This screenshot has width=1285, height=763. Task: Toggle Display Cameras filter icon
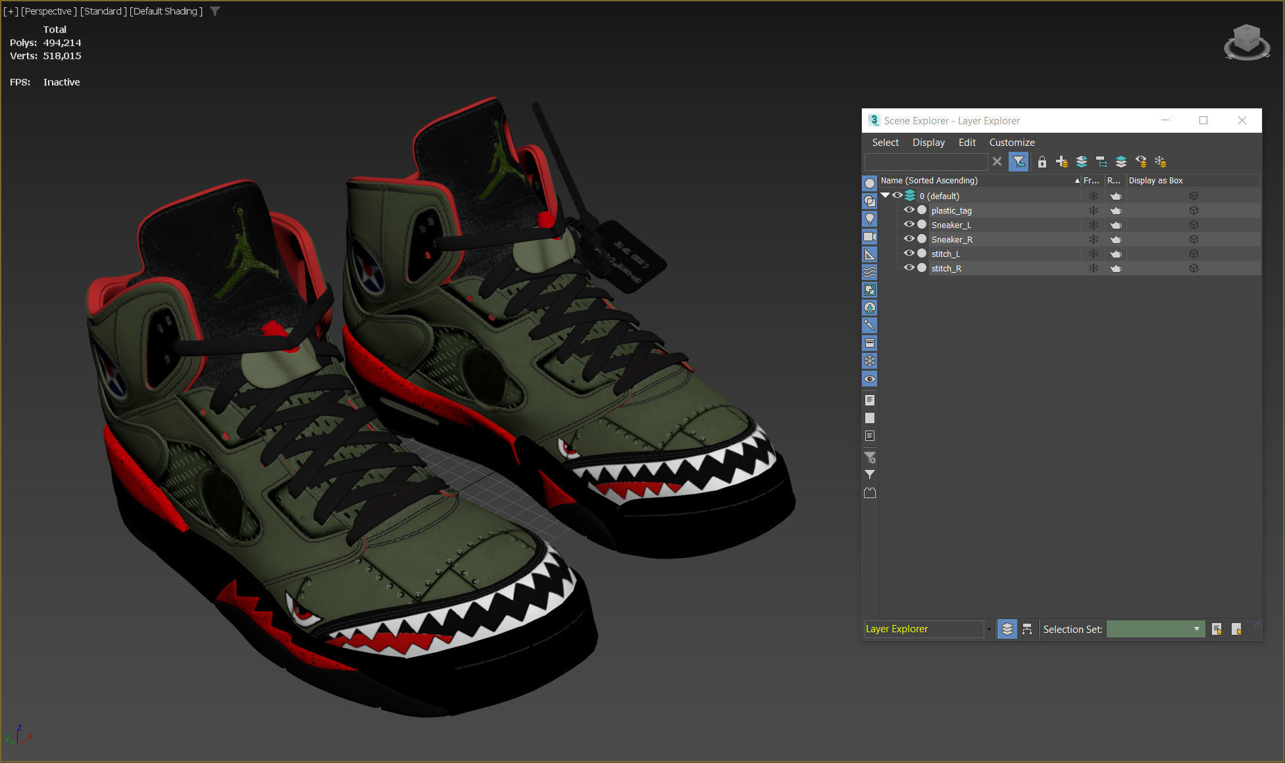pyautogui.click(x=870, y=237)
